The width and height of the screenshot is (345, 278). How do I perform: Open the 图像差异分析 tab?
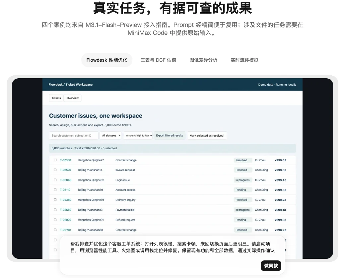(x=203, y=60)
